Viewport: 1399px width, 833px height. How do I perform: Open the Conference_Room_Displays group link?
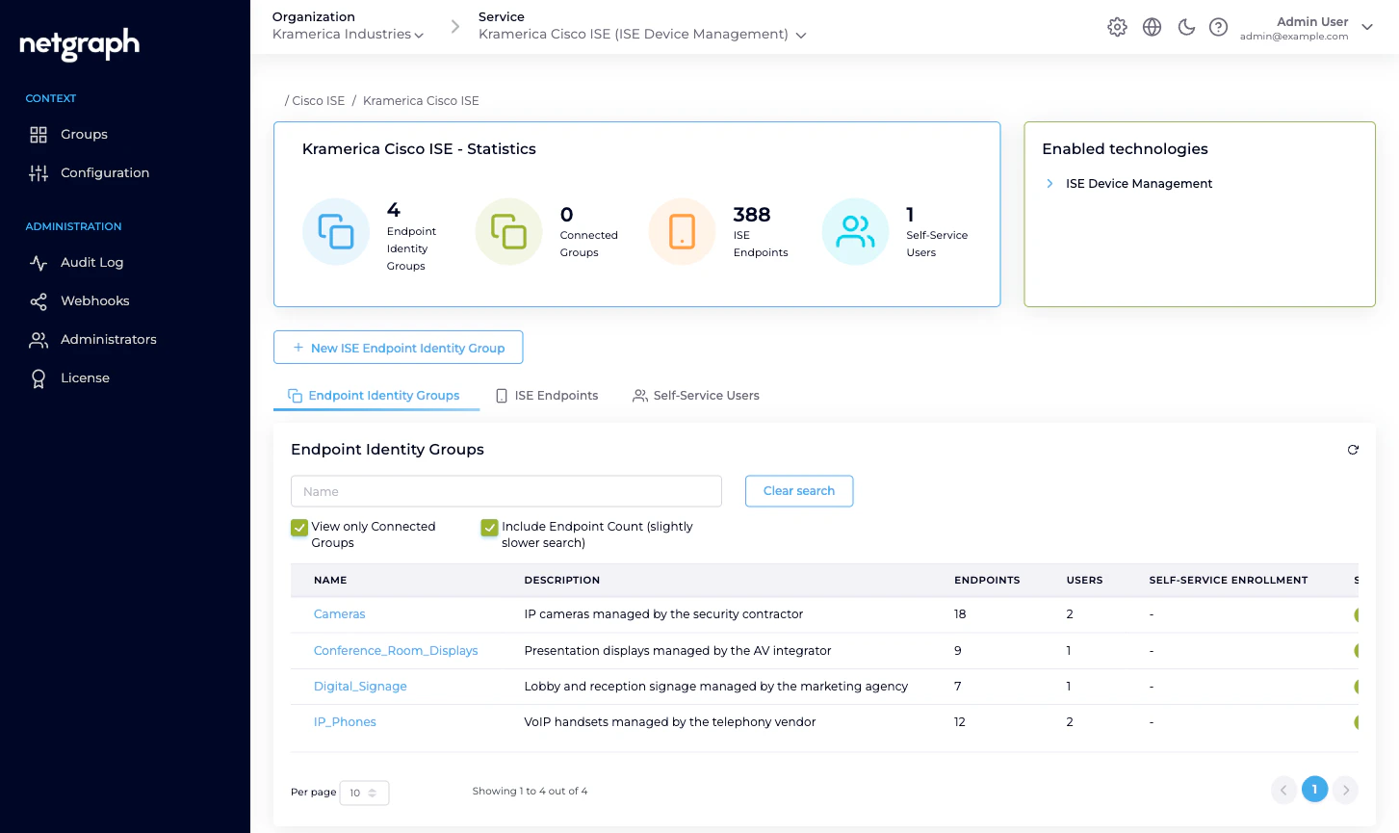point(396,651)
